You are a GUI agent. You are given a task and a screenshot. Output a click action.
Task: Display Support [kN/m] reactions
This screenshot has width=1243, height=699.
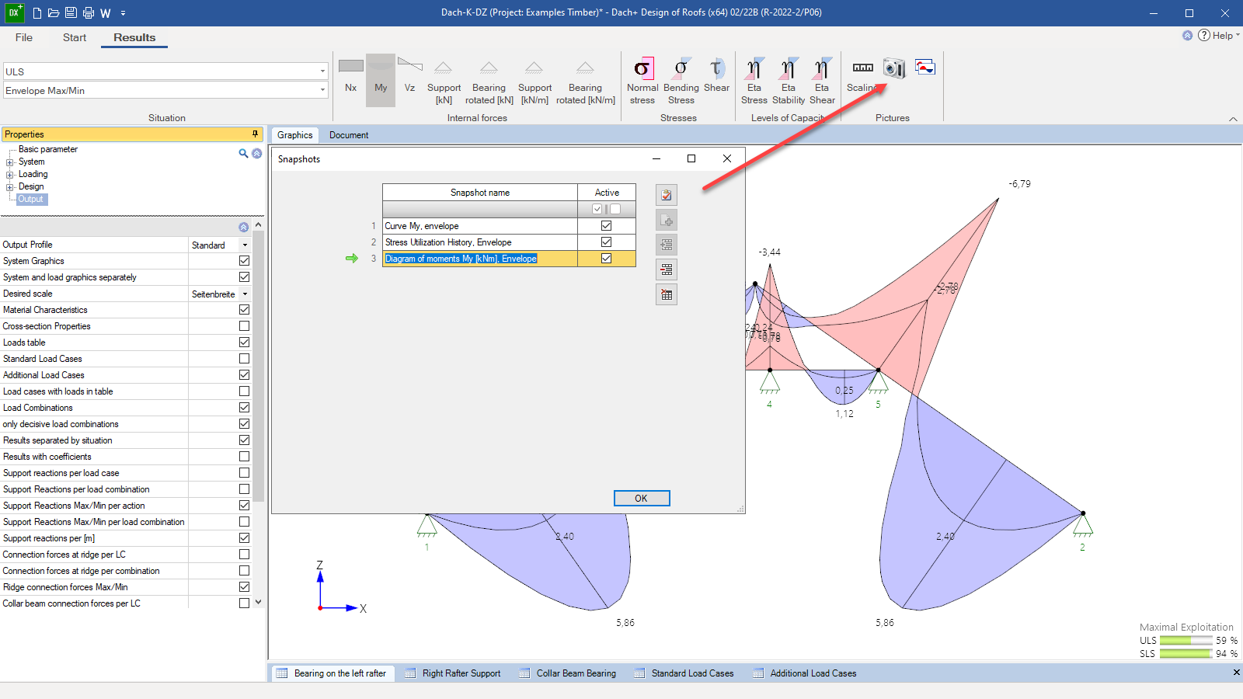(x=534, y=82)
